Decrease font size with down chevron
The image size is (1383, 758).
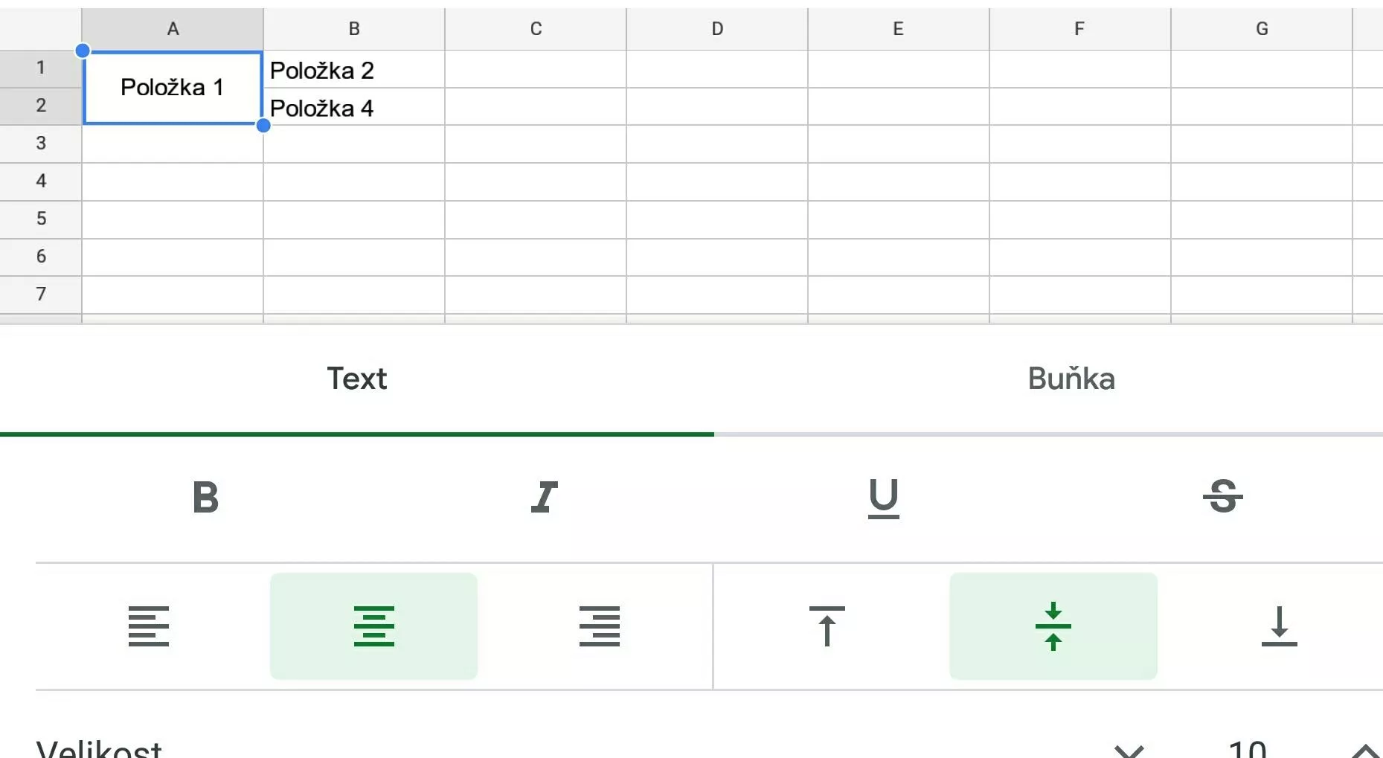[x=1129, y=750]
